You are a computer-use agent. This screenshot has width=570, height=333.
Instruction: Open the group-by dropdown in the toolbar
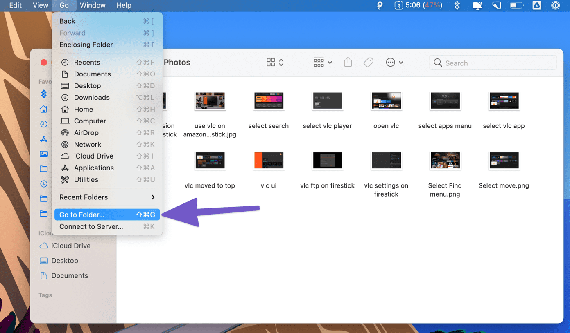click(323, 63)
